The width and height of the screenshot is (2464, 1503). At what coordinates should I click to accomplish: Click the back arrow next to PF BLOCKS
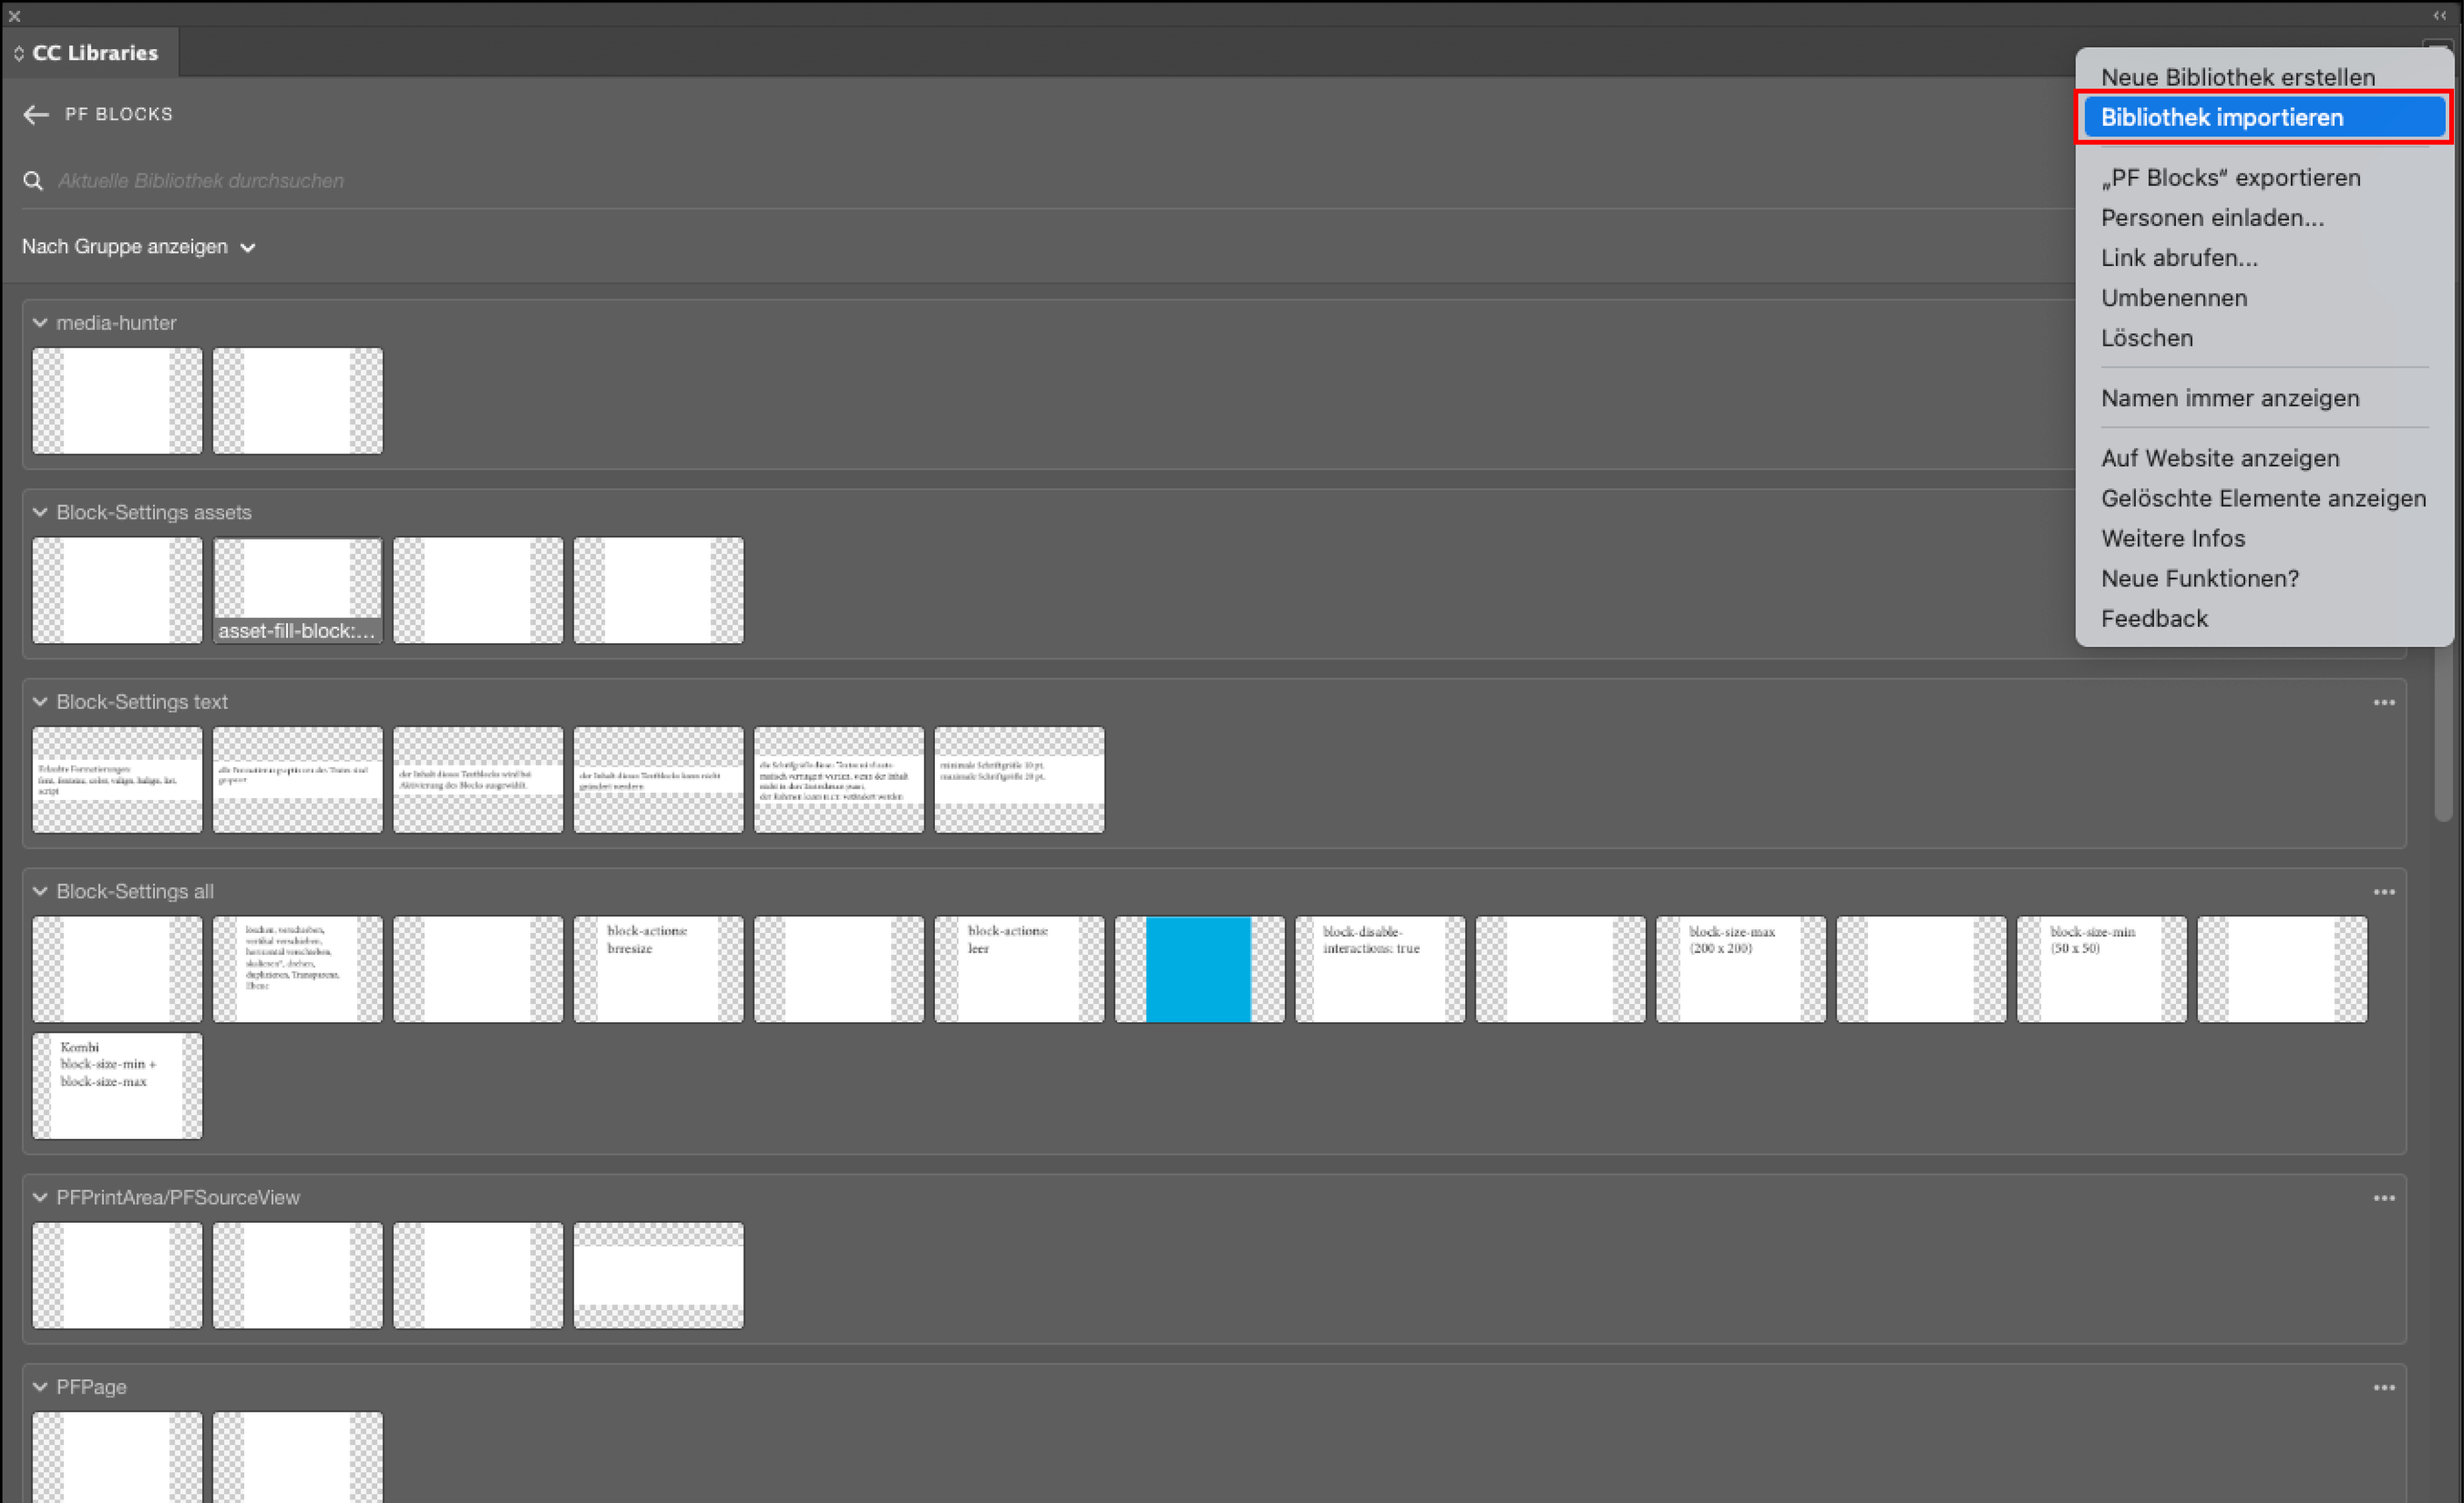[36, 115]
